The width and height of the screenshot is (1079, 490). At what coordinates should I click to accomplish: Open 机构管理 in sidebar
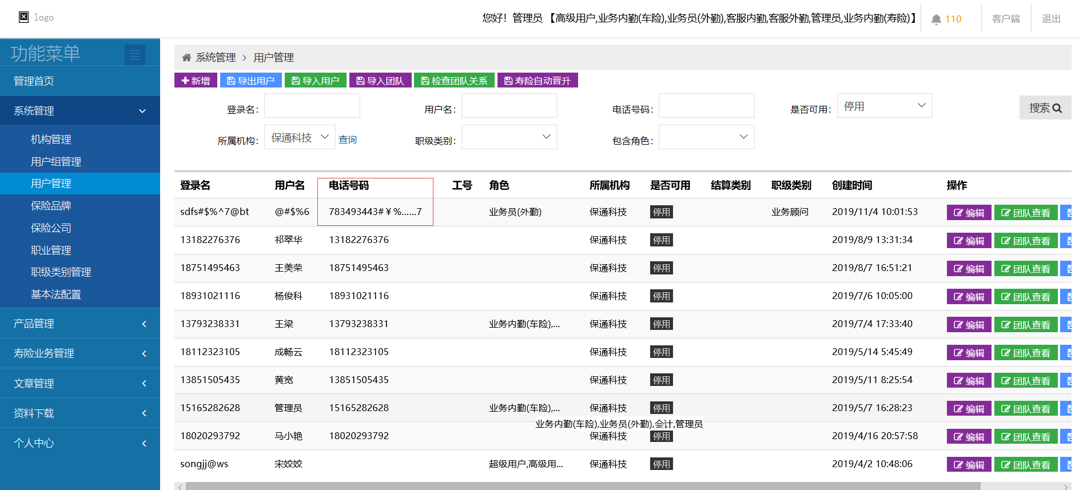(51, 140)
